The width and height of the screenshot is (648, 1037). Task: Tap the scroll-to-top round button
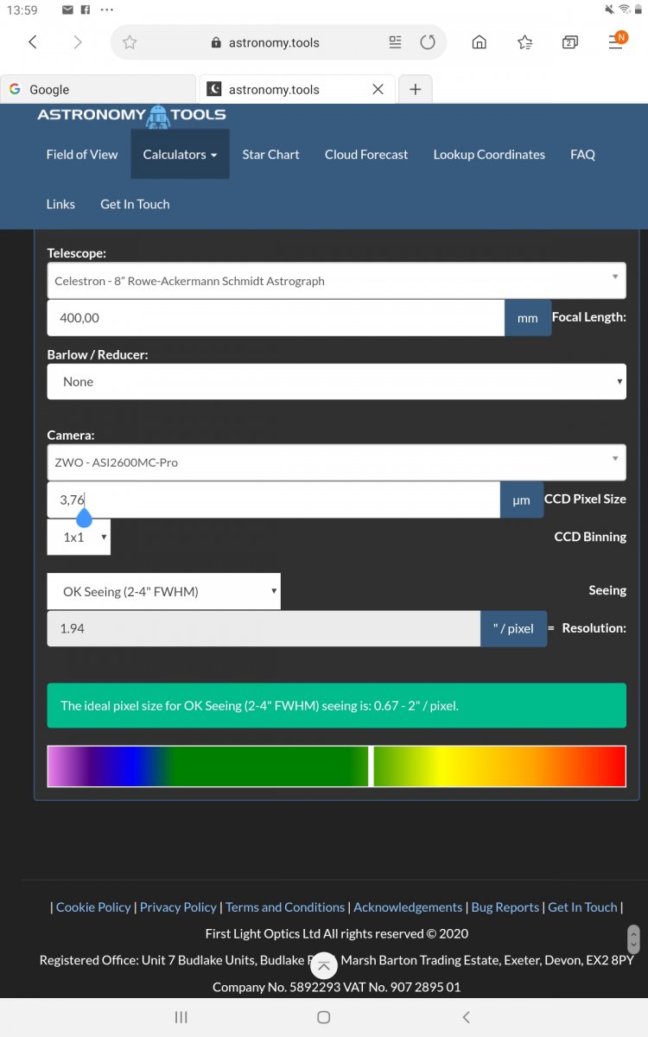(323, 965)
